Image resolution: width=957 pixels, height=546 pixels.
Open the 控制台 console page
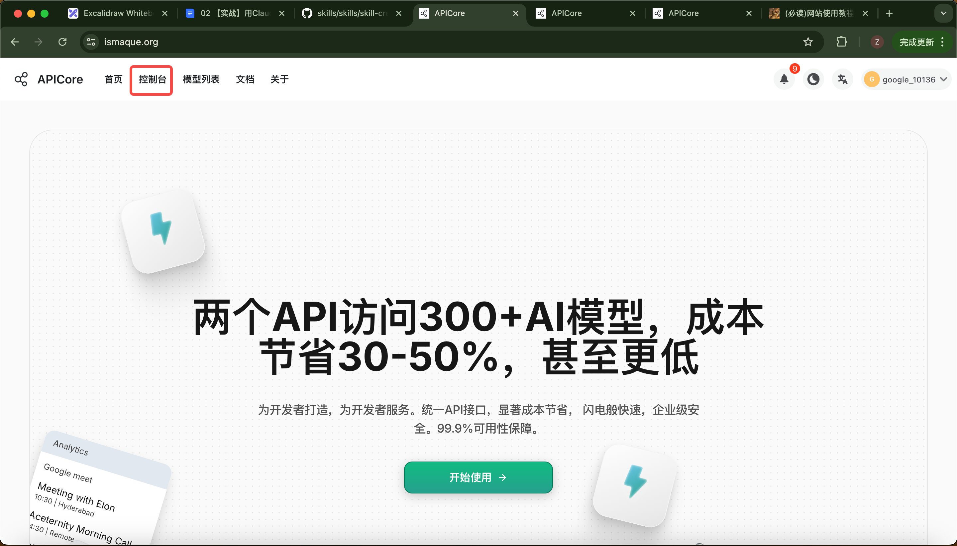(x=152, y=79)
